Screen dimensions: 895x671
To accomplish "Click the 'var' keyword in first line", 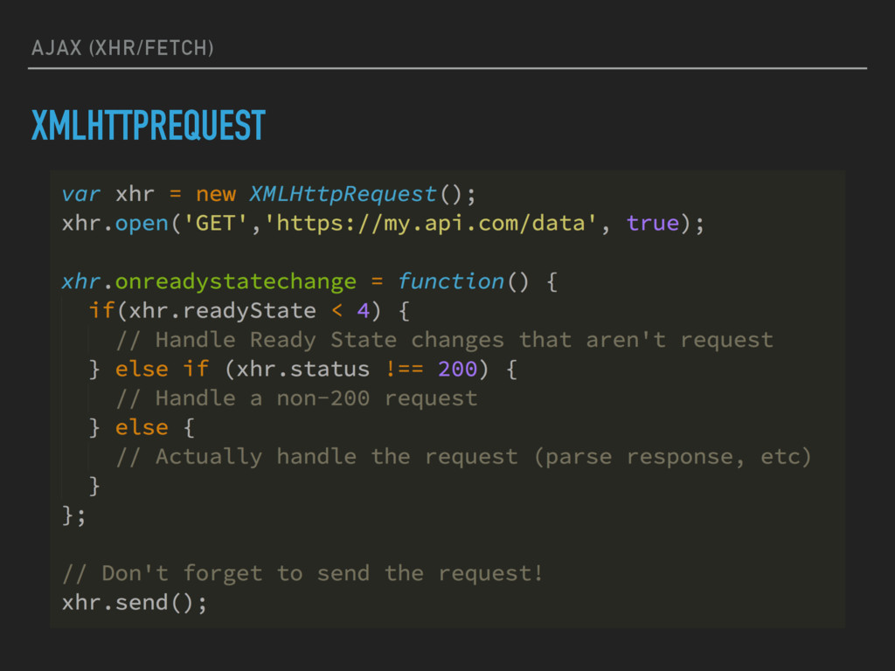I will [81, 194].
